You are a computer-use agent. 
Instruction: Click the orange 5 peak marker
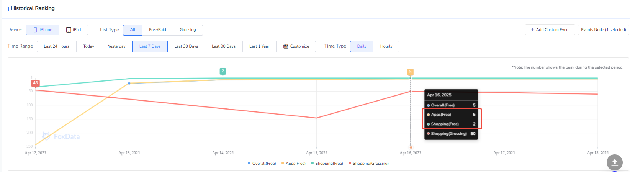pos(410,72)
